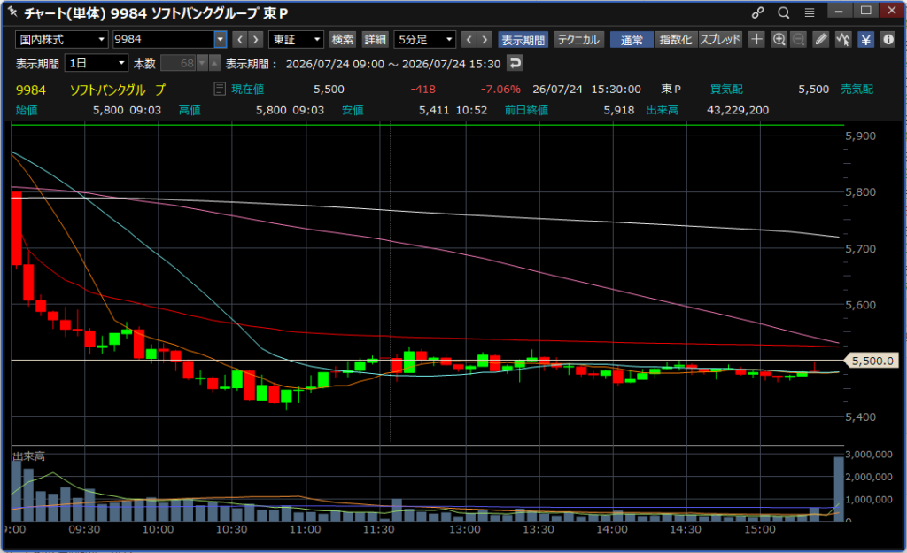The image size is (907, 553).
Task: Click the chain link icon in the title bar
Action: (758, 12)
